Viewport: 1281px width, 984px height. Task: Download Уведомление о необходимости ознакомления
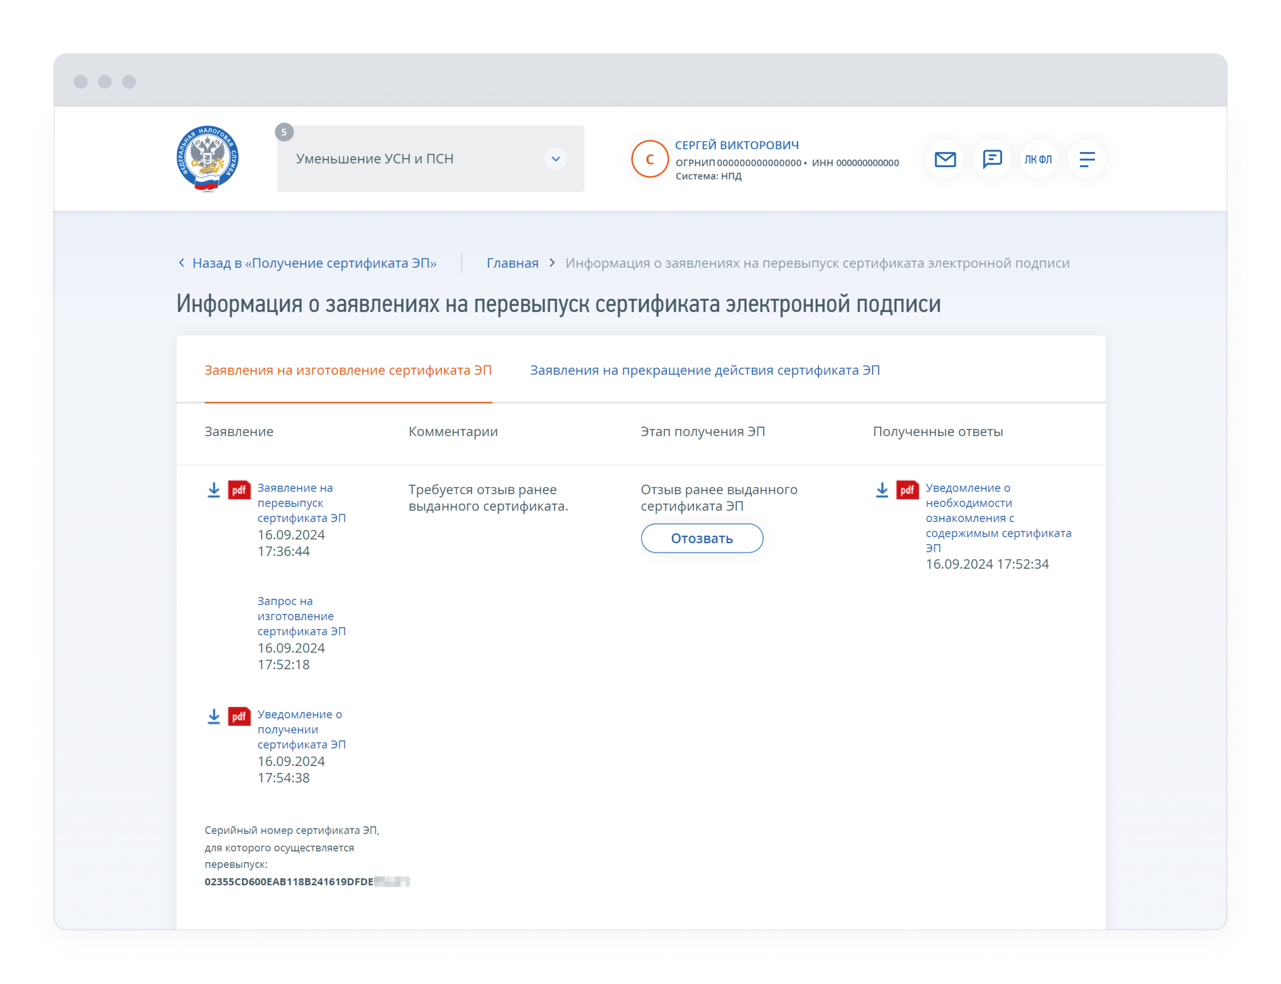(882, 489)
